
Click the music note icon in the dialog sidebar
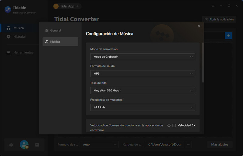47,42
